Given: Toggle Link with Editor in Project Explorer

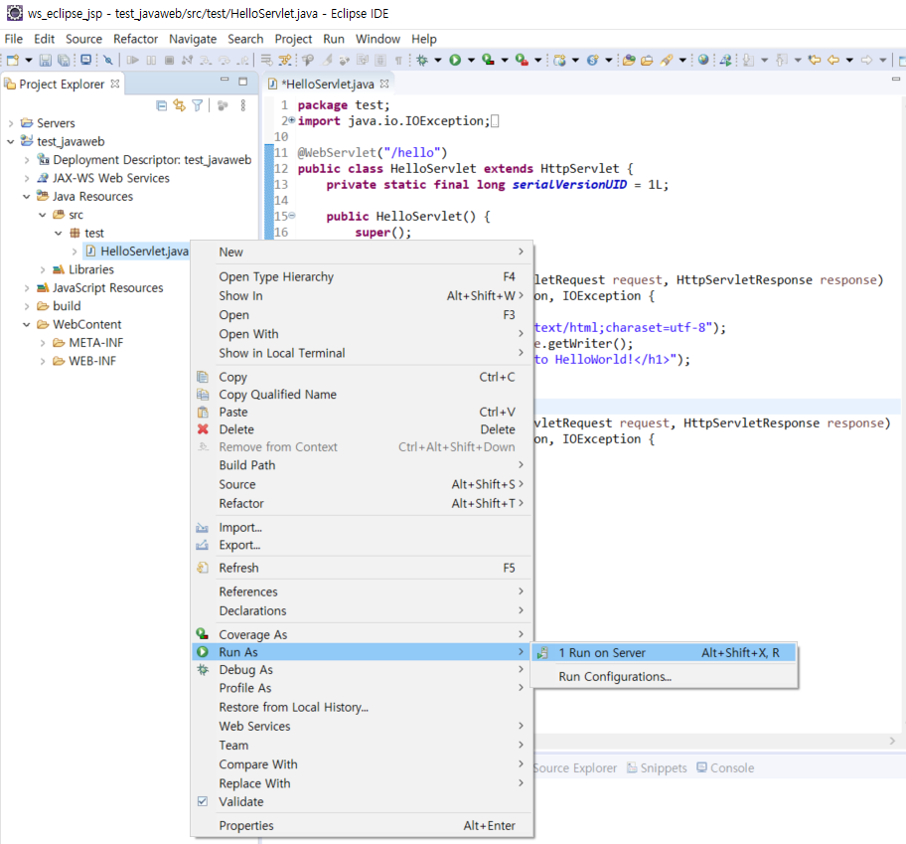Looking at the screenshot, I should pyautogui.click(x=180, y=105).
